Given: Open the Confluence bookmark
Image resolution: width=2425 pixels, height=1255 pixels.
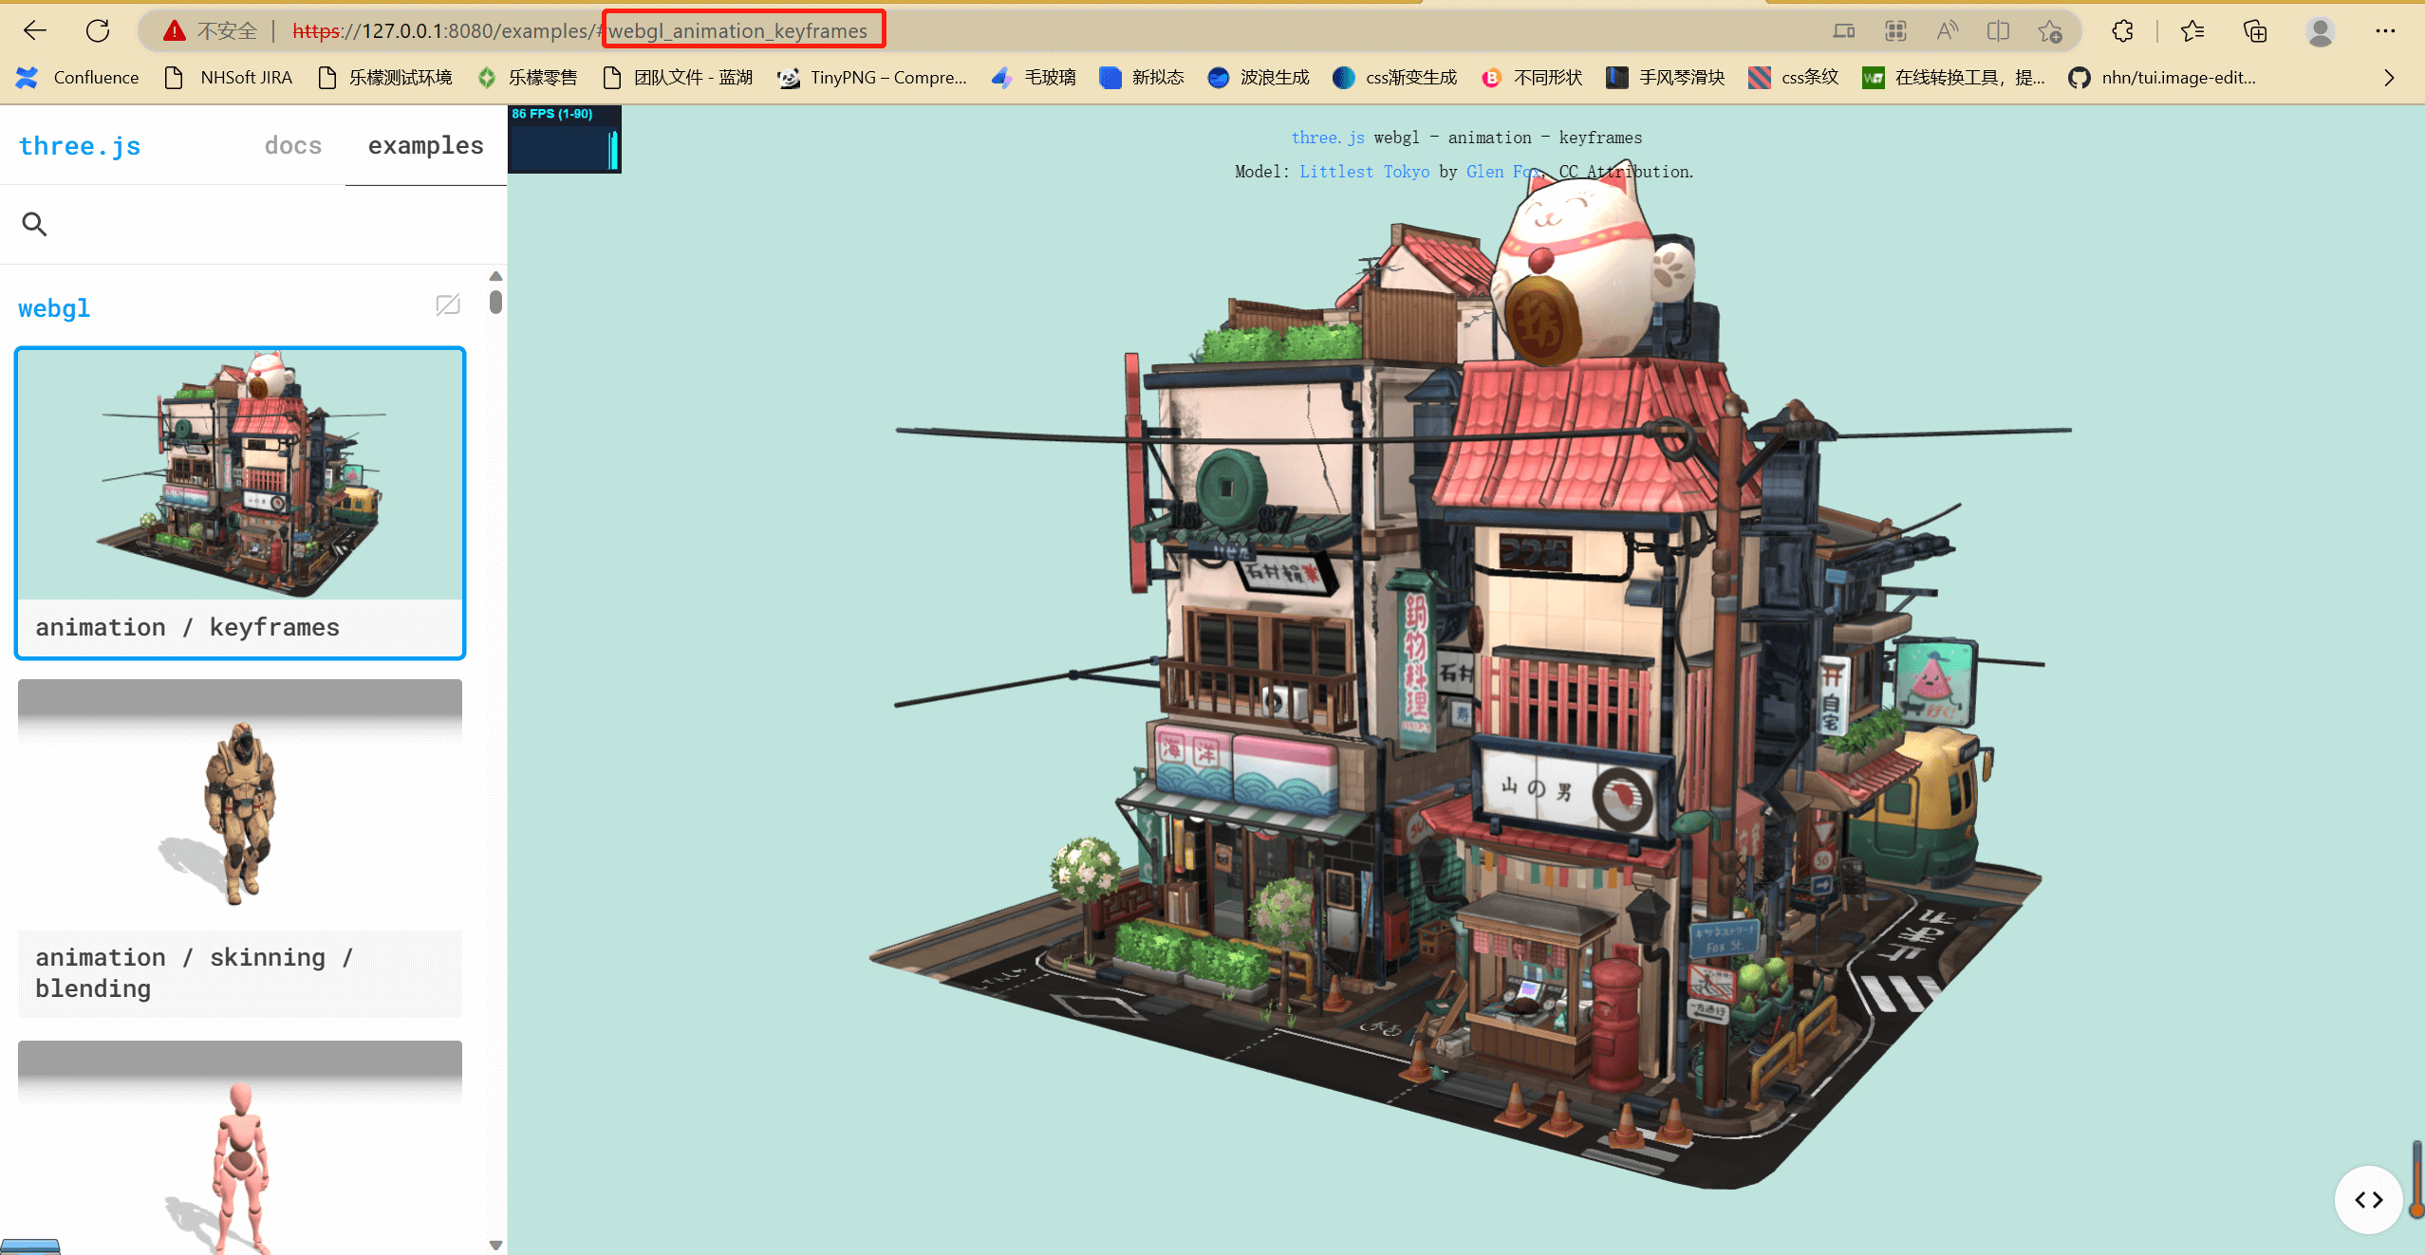Looking at the screenshot, I should pos(78,78).
